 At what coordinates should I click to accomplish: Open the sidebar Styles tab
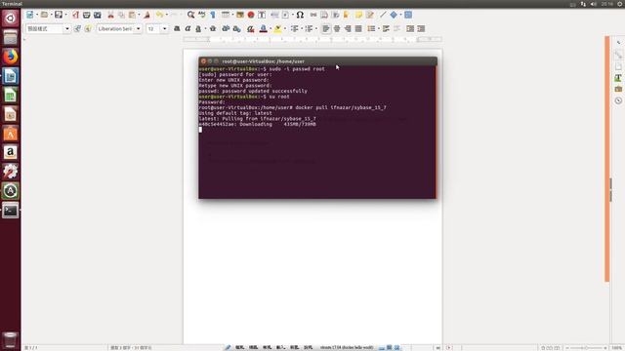click(x=618, y=78)
